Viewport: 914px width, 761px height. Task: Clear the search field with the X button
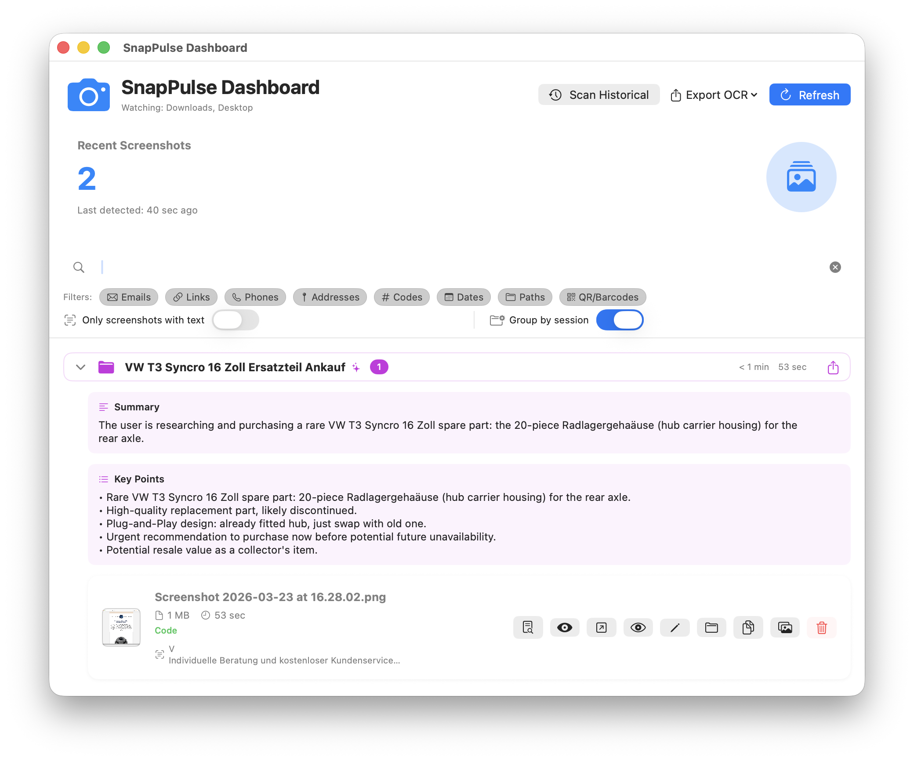click(x=835, y=267)
